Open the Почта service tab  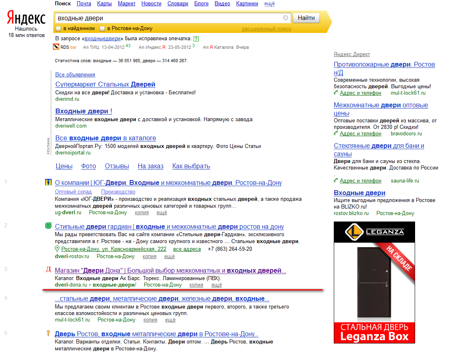84,4
